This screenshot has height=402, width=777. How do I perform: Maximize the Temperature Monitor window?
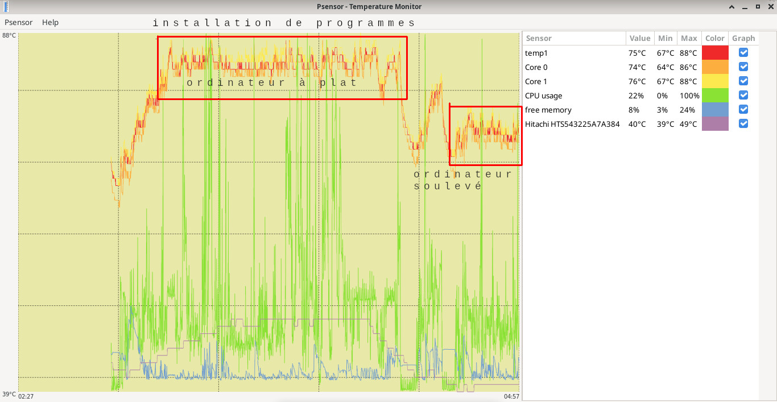758,6
